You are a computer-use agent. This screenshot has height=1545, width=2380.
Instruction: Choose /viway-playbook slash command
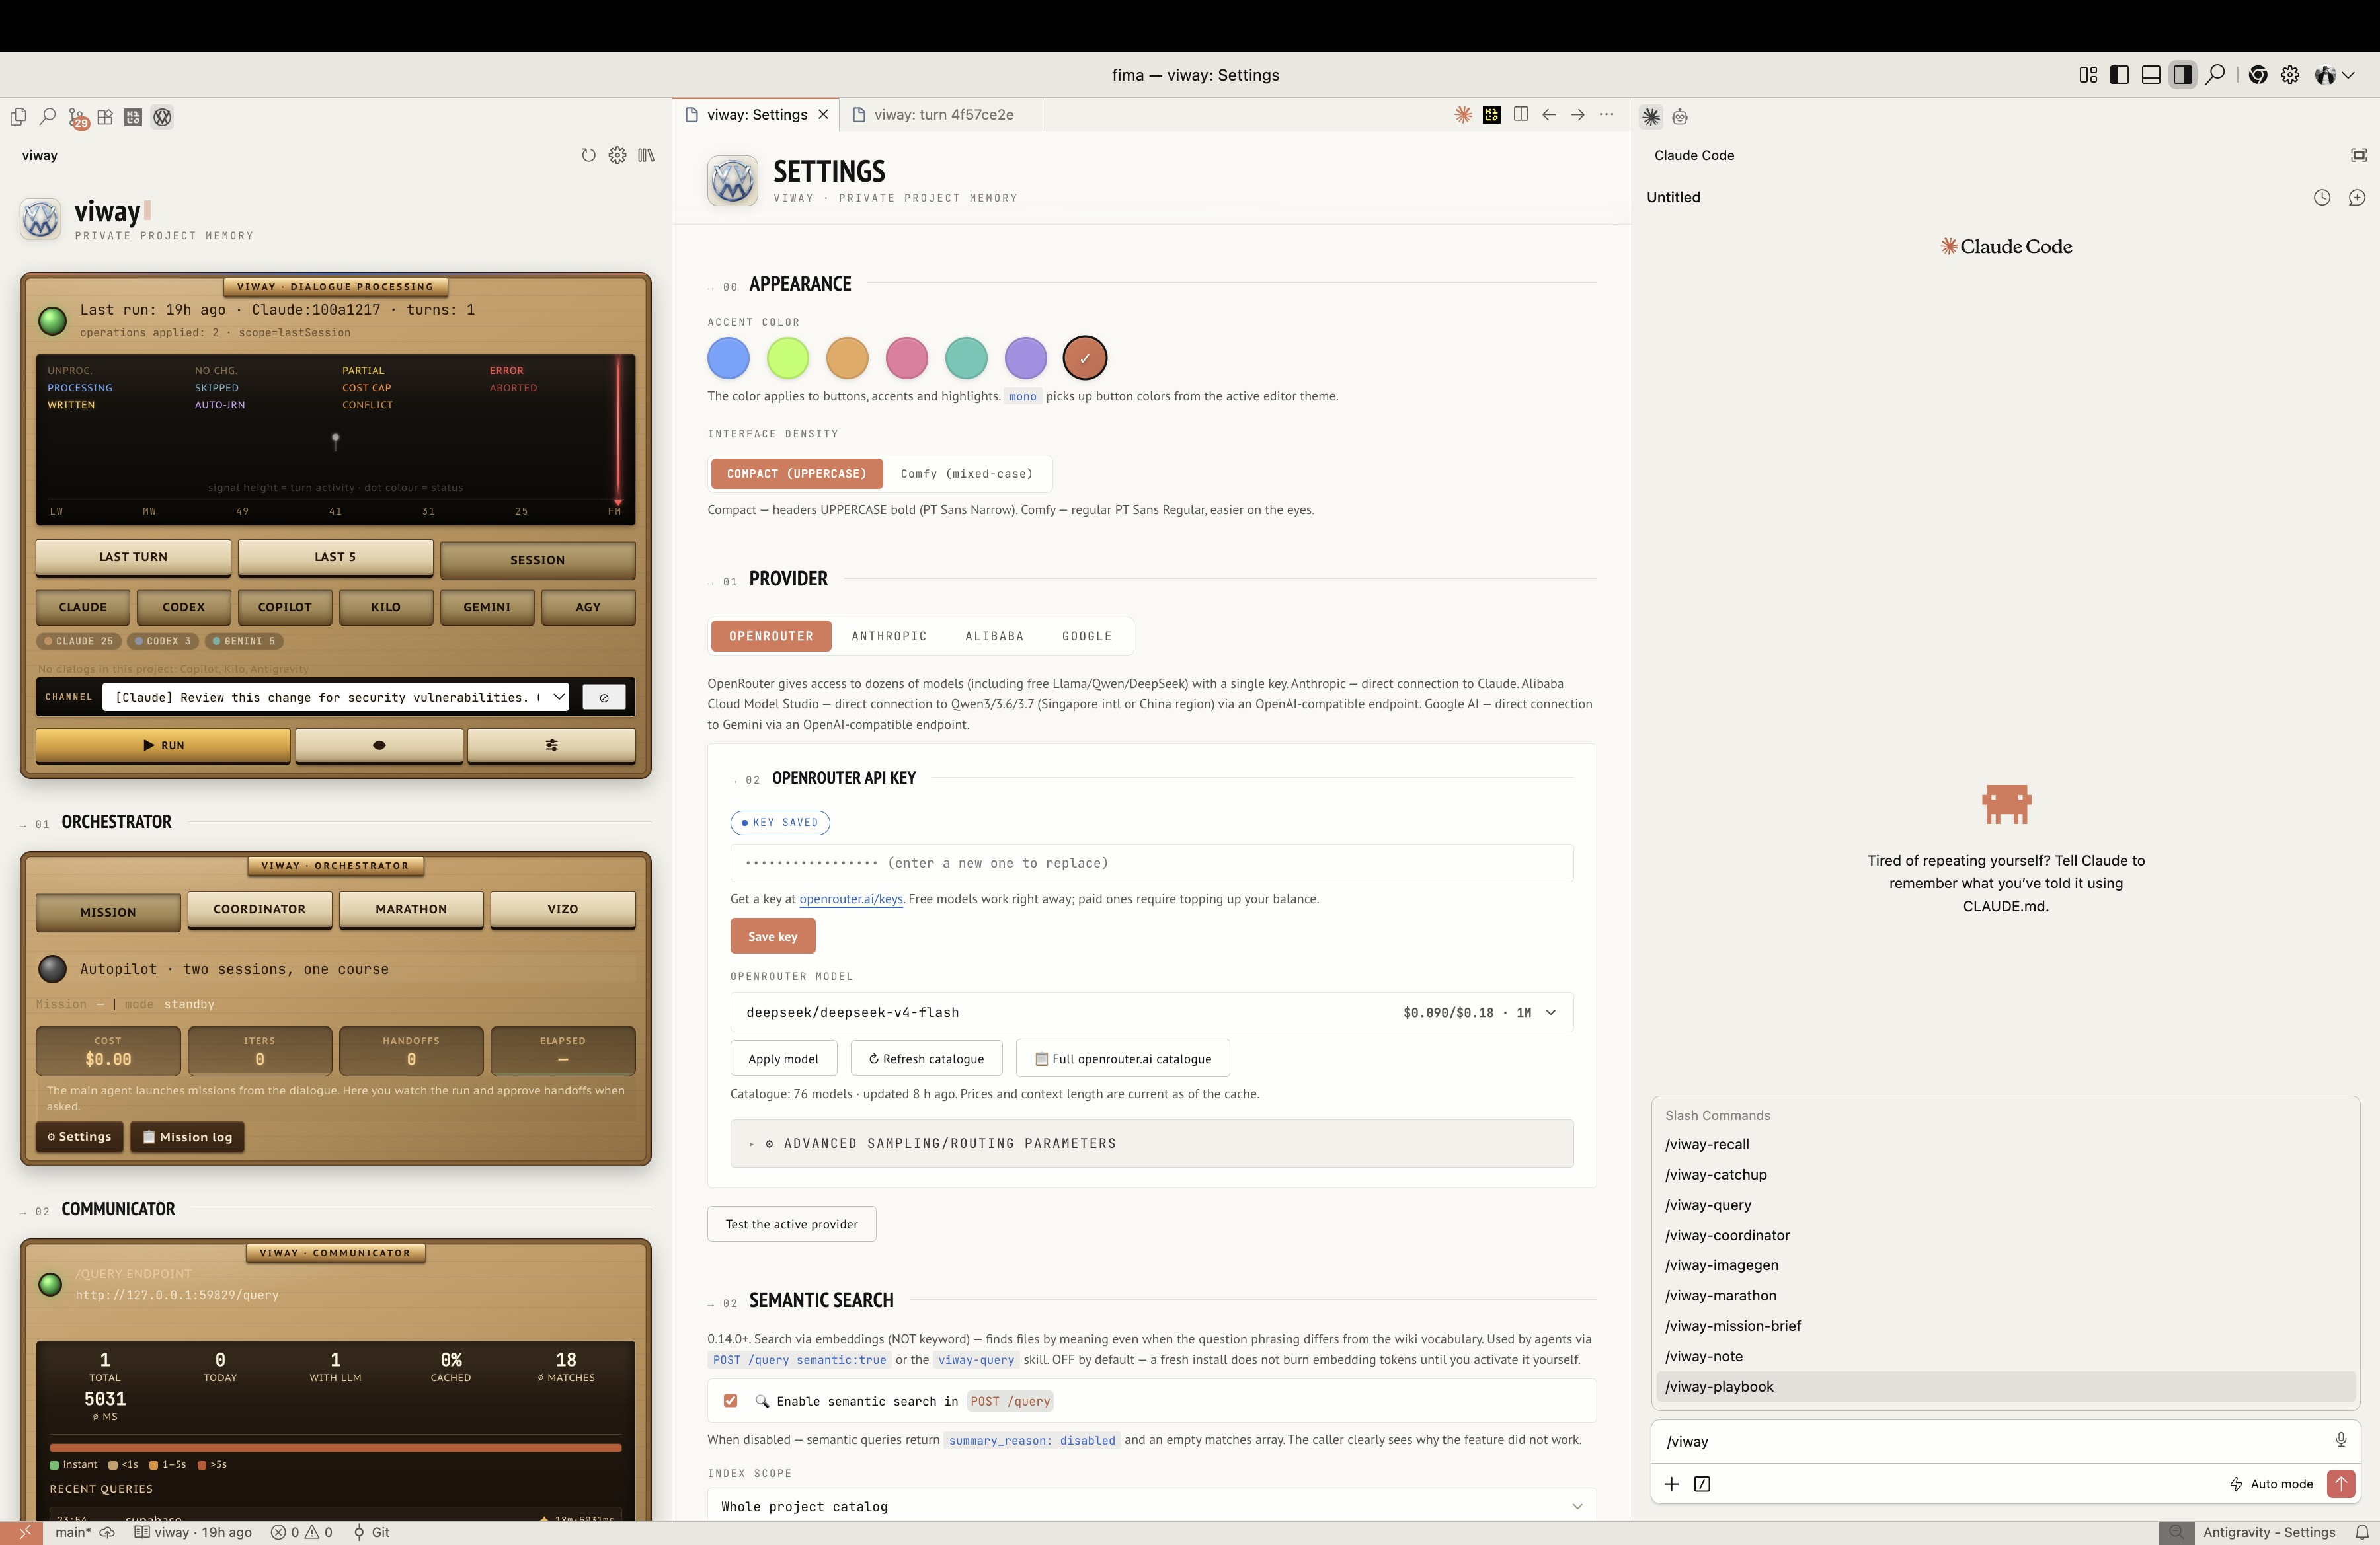[x=2005, y=1386]
